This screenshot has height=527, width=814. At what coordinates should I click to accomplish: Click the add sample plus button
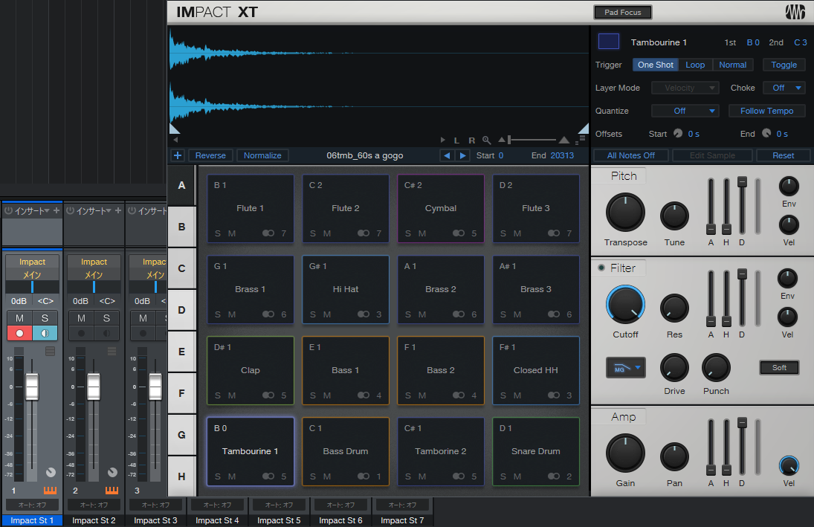pos(178,155)
